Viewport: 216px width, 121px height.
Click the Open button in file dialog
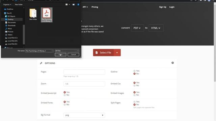60,54
